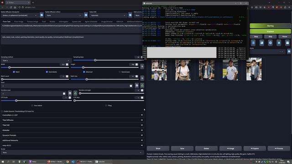Open the Stable Diffusion refiner dropdown
Screen dimensions: 292x164
click(64, 15)
